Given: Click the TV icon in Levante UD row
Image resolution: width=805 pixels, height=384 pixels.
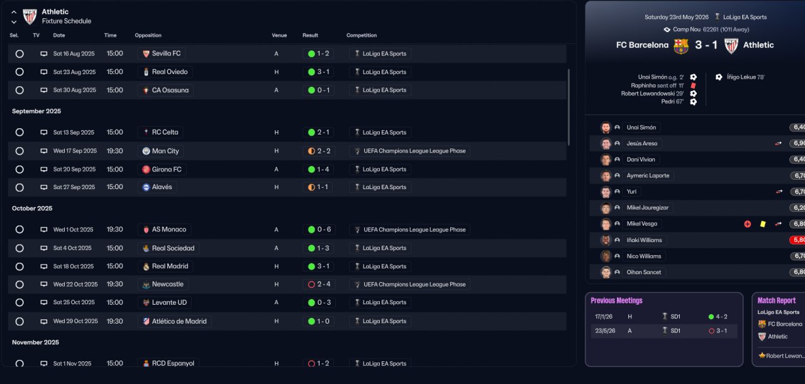Looking at the screenshot, I should coord(44,303).
